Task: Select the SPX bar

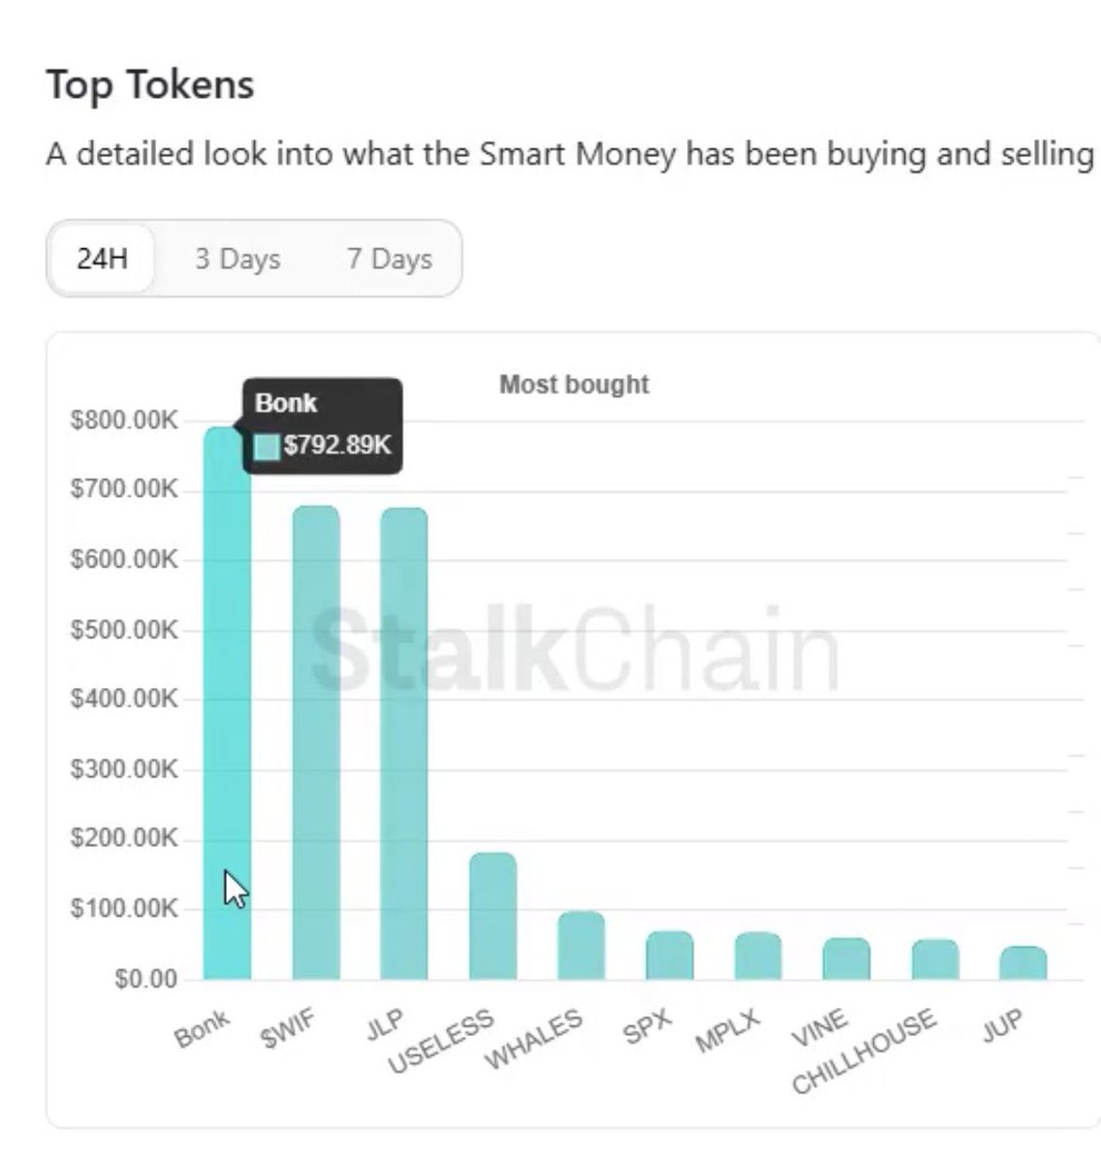Action: pyautogui.click(x=670, y=956)
